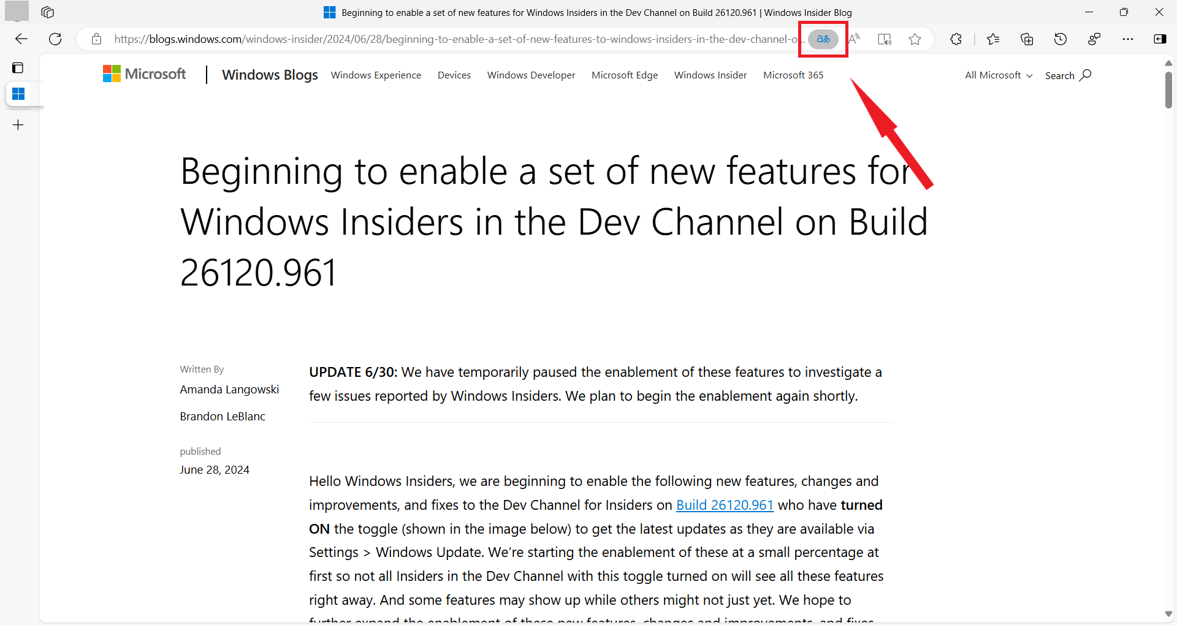Click the address bar URL field

(459, 39)
